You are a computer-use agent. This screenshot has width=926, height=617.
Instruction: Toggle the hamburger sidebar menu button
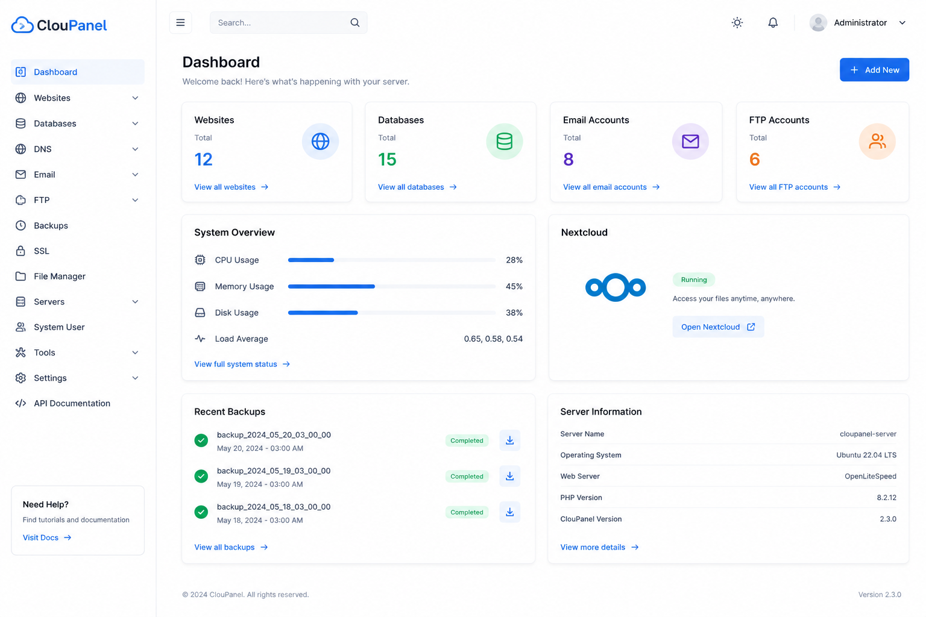click(180, 23)
